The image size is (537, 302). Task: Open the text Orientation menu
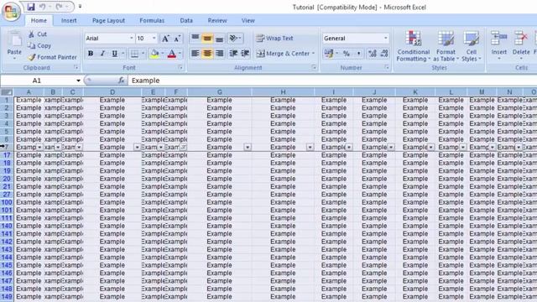[x=235, y=38]
